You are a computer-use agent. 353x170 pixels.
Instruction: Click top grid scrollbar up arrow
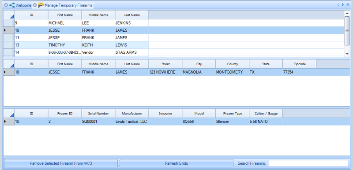[347, 13]
